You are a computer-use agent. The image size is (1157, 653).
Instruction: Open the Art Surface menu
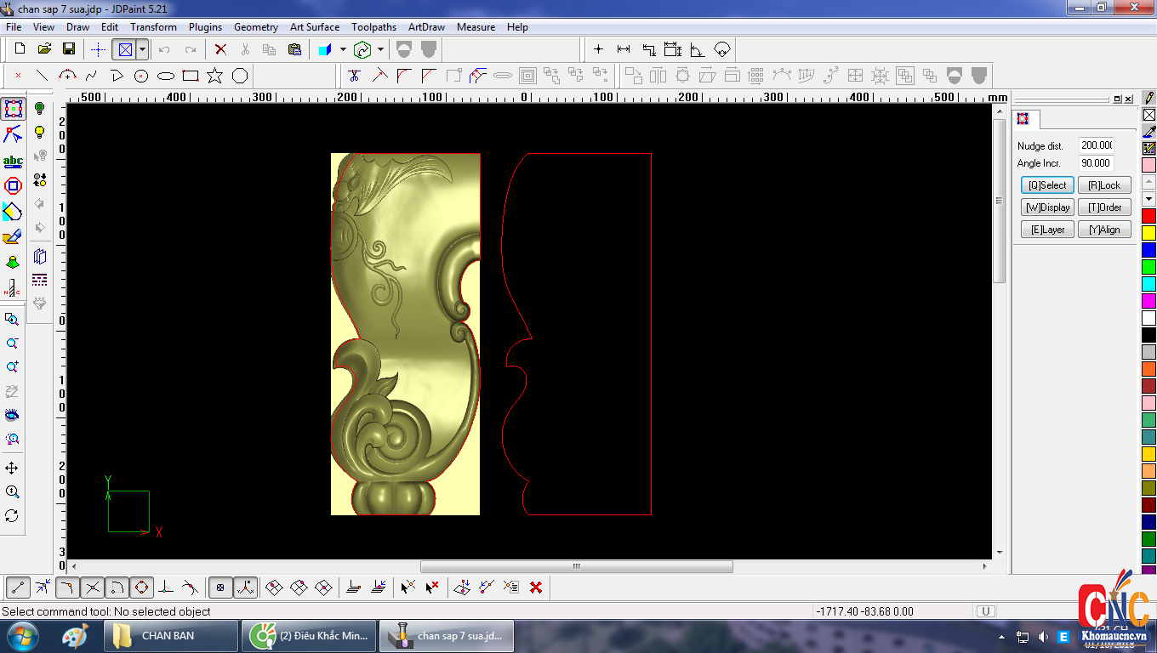tap(314, 27)
